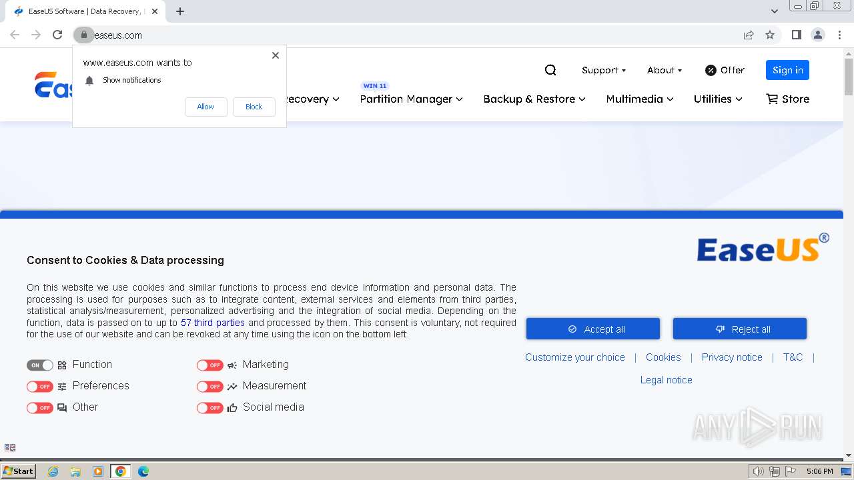The image size is (854, 480).
Task: Open the volume control in the system tray
Action: tap(758, 471)
